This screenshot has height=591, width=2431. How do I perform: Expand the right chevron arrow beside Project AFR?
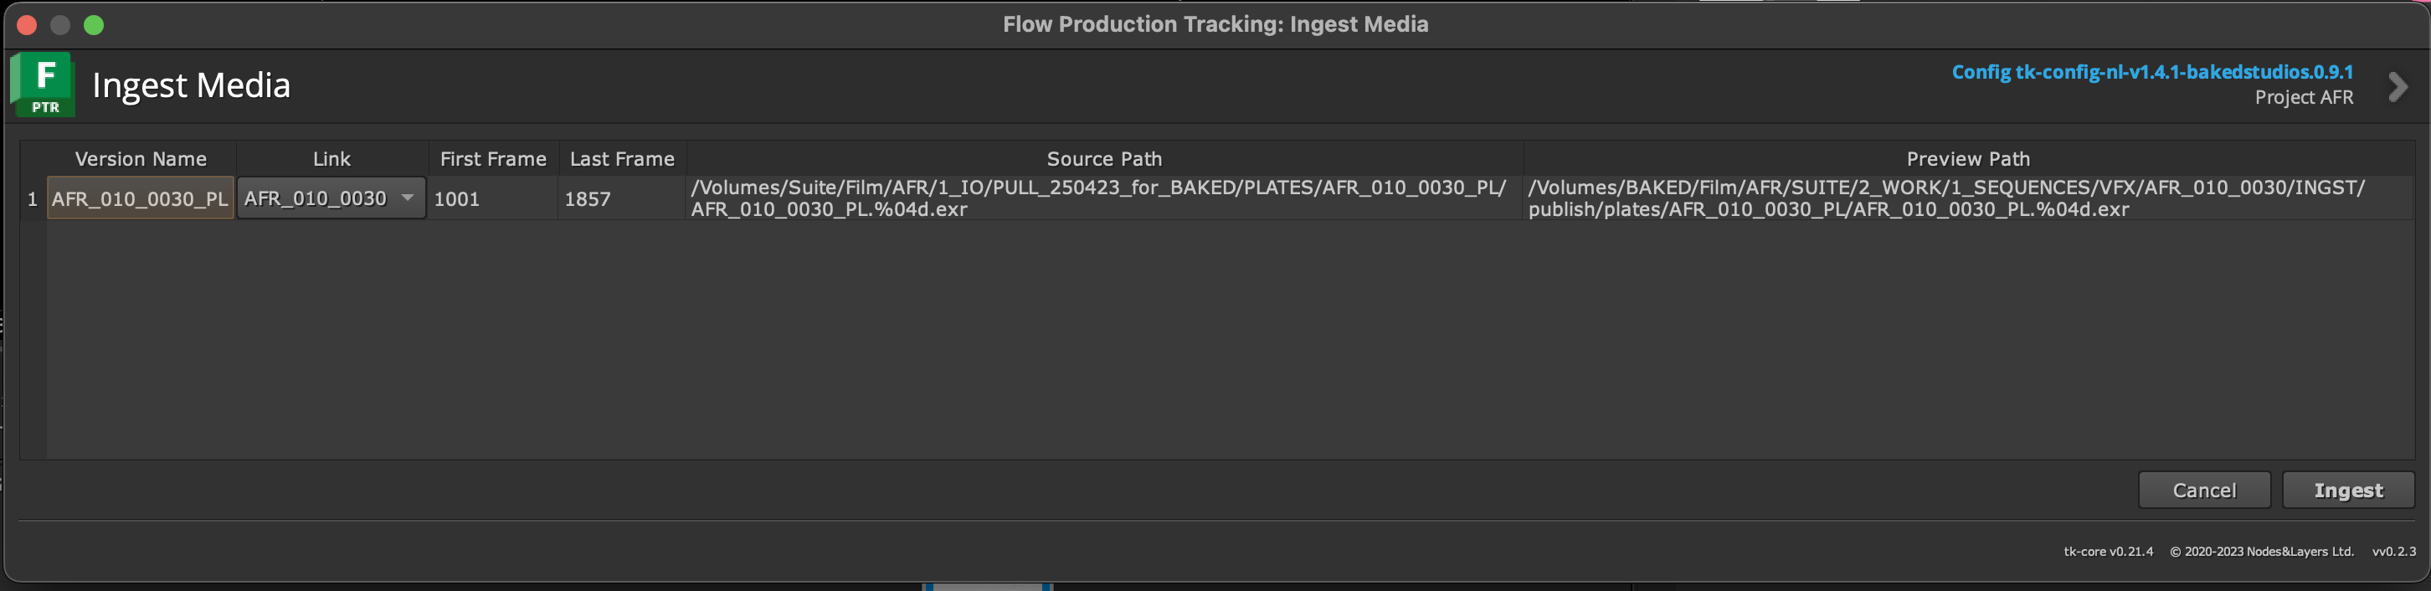(x=2398, y=87)
